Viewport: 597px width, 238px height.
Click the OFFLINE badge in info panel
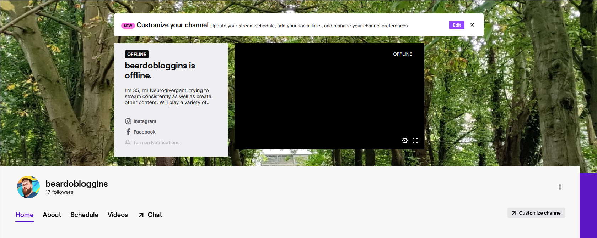(x=137, y=54)
